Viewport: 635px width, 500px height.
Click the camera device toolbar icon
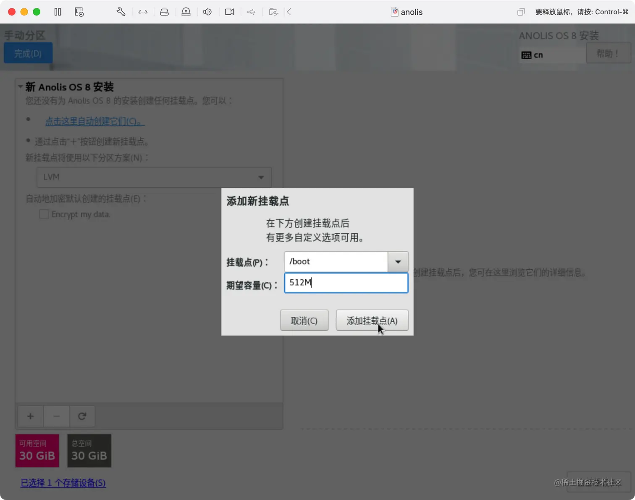click(x=229, y=12)
